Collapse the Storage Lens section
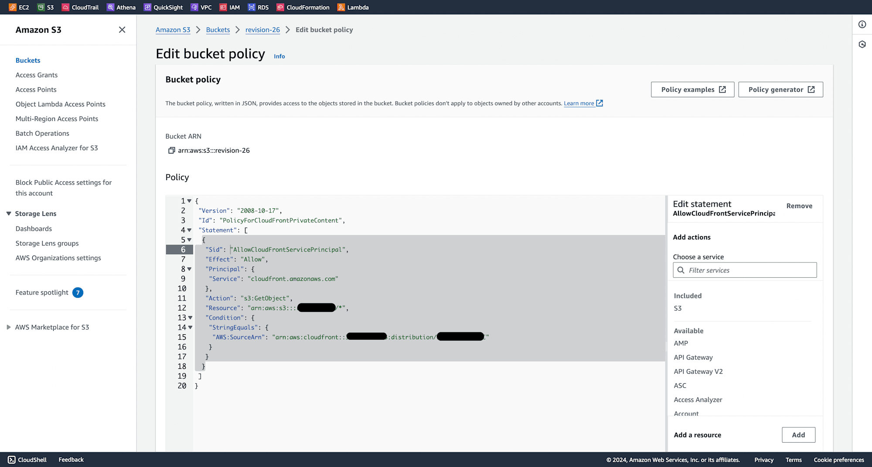Image resolution: width=872 pixels, height=467 pixels. point(9,214)
